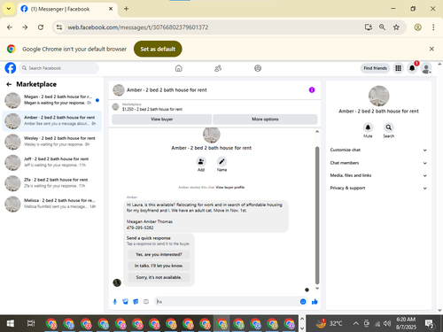Image resolution: width=443 pixels, height=332 pixels.
Task: Open the emoji picker in composer
Action: (x=303, y=302)
